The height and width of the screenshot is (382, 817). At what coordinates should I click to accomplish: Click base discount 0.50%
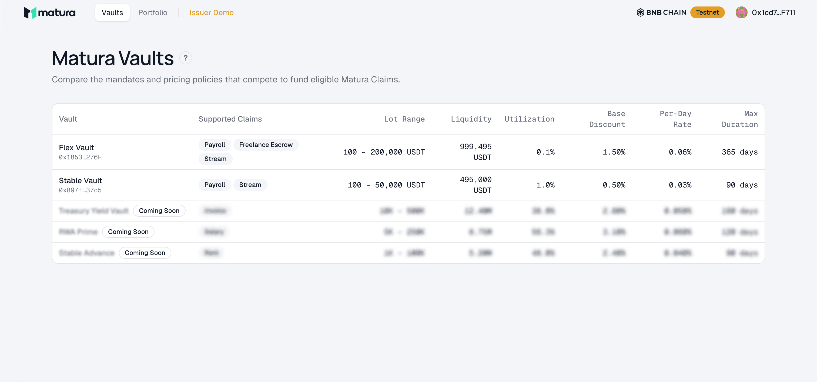pos(614,185)
